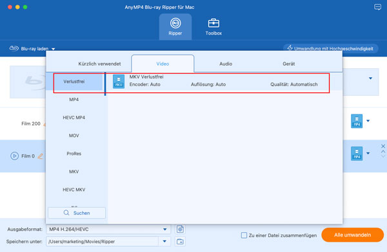The image size is (387, 252).
Task: Switch to the Kürzlich verwendet tab
Action: point(99,64)
